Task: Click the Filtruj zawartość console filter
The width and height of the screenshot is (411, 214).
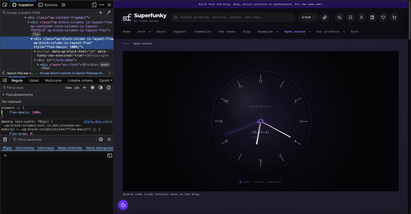Action: (x=54, y=139)
